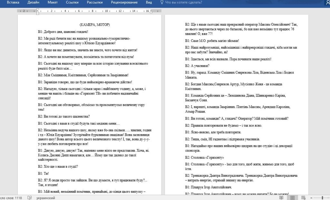
Task: Open word count statistics from status bar
Action: (x=12, y=198)
